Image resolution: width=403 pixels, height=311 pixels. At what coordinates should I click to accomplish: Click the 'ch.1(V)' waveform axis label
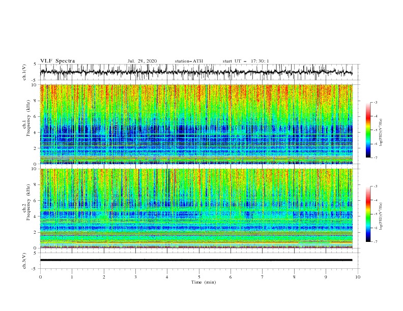tap(24, 72)
